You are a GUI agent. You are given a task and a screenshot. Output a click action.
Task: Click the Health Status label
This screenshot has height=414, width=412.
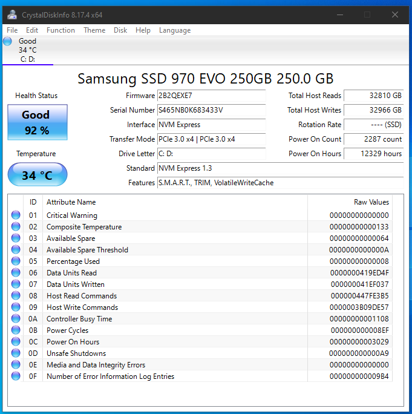[x=36, y=96]
